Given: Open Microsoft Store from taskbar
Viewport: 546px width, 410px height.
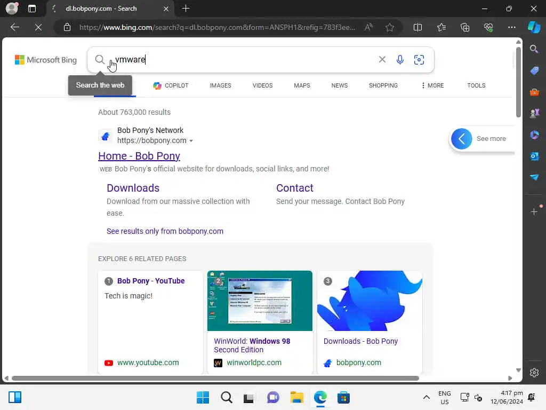Looking at the screenshot, I should (x=343, y=397).
